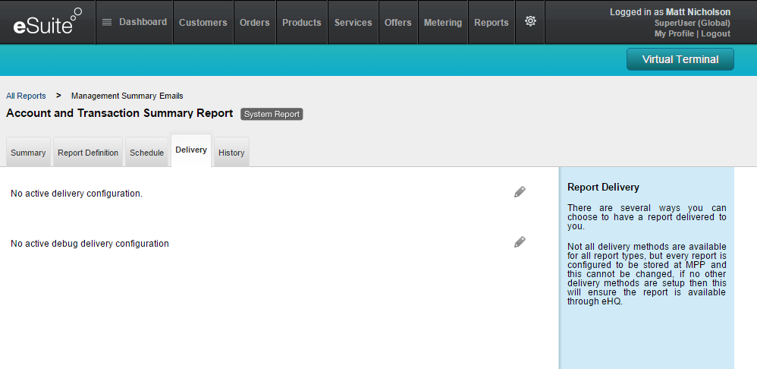Image resolution: width=757 pixels, height=369 pixels.
Task: Edit the debug delivery configuration pencil icon
Action: coord(520,242)
